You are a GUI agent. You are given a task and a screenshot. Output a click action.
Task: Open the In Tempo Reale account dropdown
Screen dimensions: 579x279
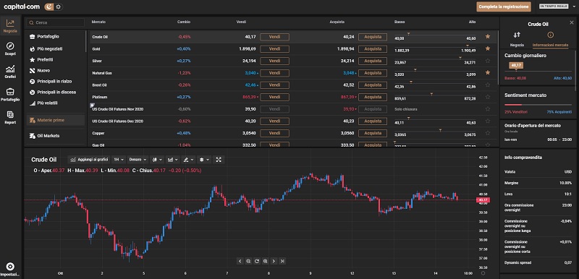tap(557, 7)
